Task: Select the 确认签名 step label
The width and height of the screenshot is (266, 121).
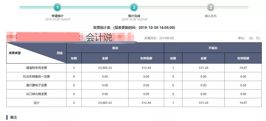Action: tap(211, 16)
